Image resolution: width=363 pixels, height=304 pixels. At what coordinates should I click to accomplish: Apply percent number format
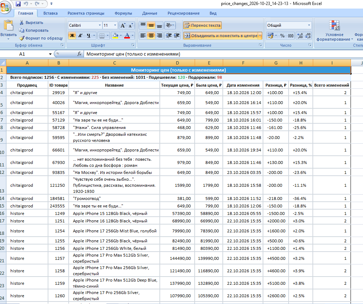tap(282, 36)
